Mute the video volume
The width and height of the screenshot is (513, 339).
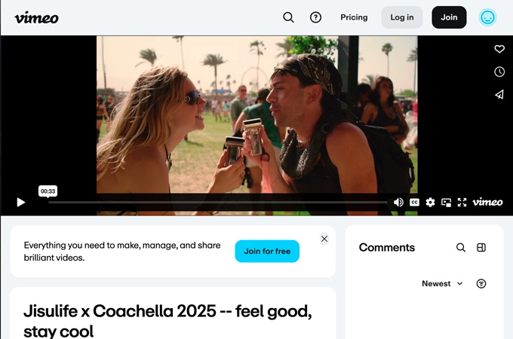coord(398,202)
